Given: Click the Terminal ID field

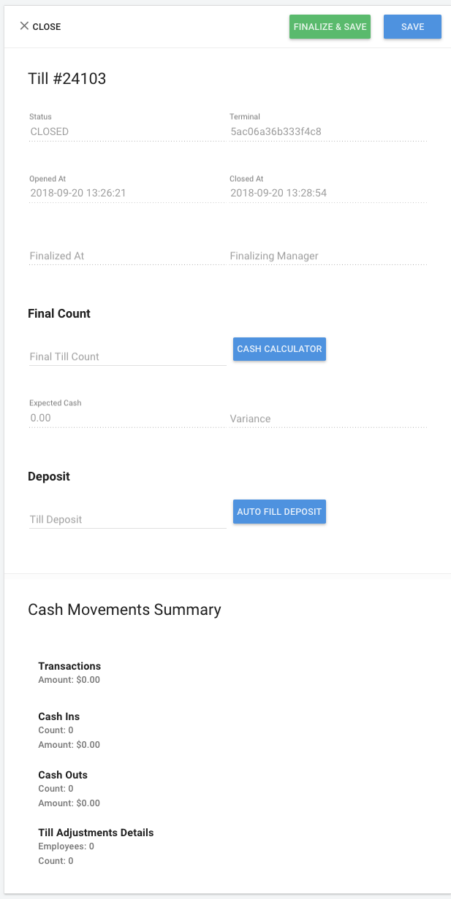Looking at the screenshot, I should [327, 132].
